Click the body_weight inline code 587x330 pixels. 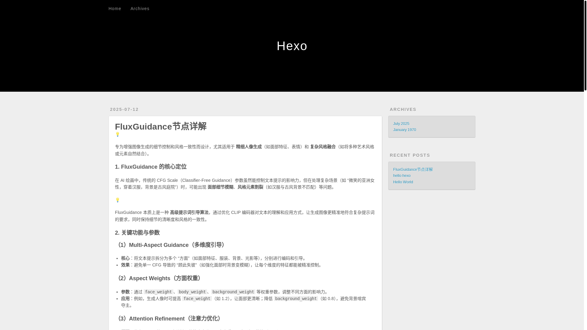[192, 292]
